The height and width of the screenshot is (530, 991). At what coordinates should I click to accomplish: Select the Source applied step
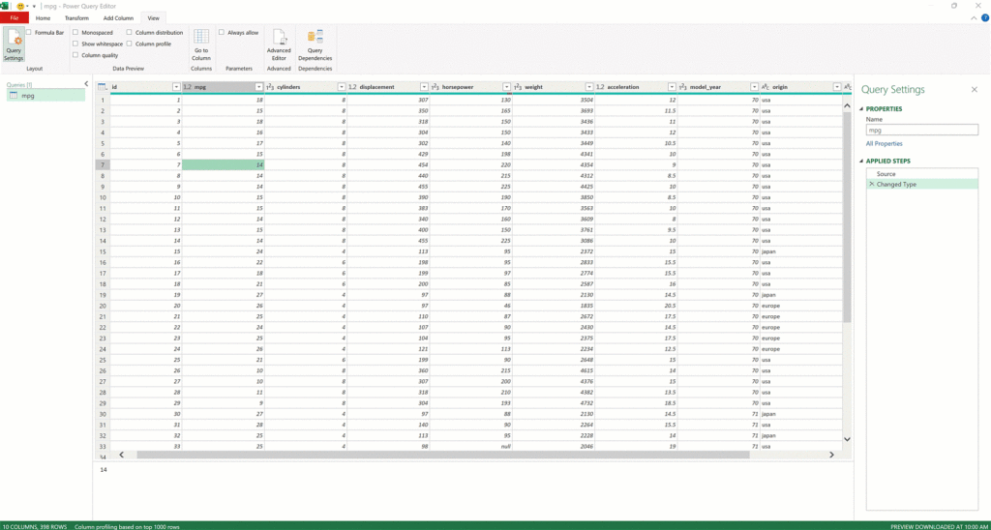(x=886, y=174)
